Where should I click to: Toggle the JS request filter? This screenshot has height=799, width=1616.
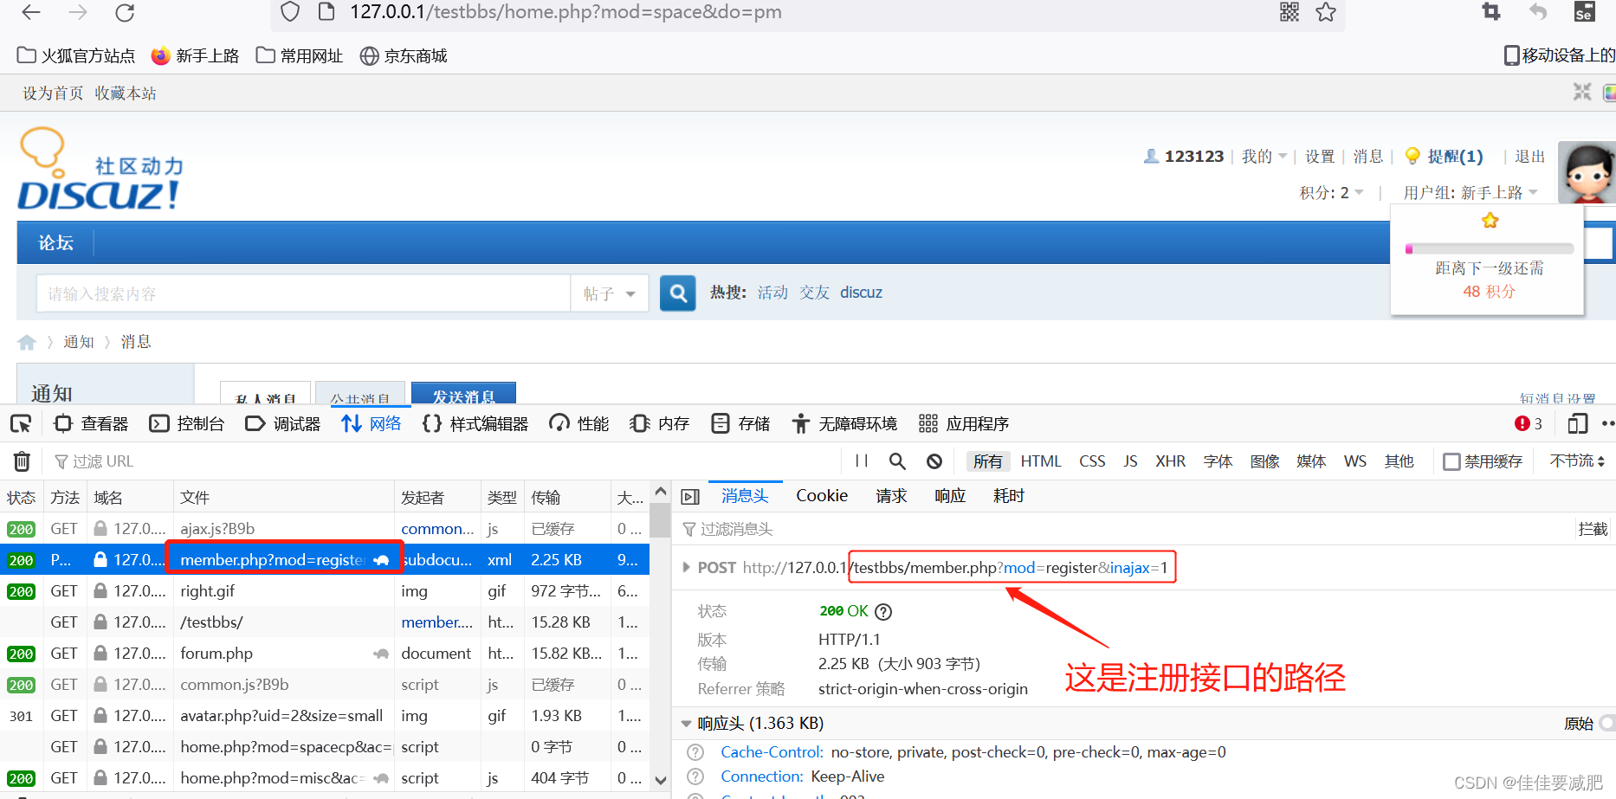tap(1129, 461)
